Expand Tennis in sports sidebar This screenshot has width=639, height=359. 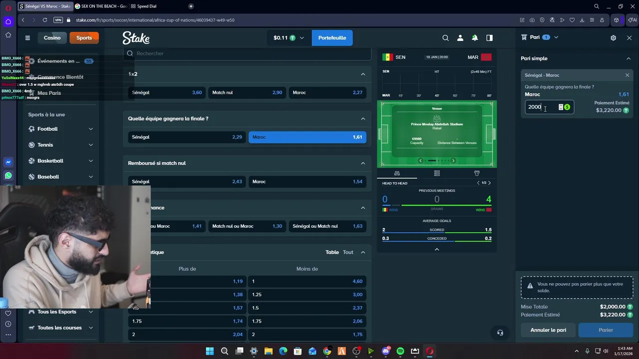[91, 145]
